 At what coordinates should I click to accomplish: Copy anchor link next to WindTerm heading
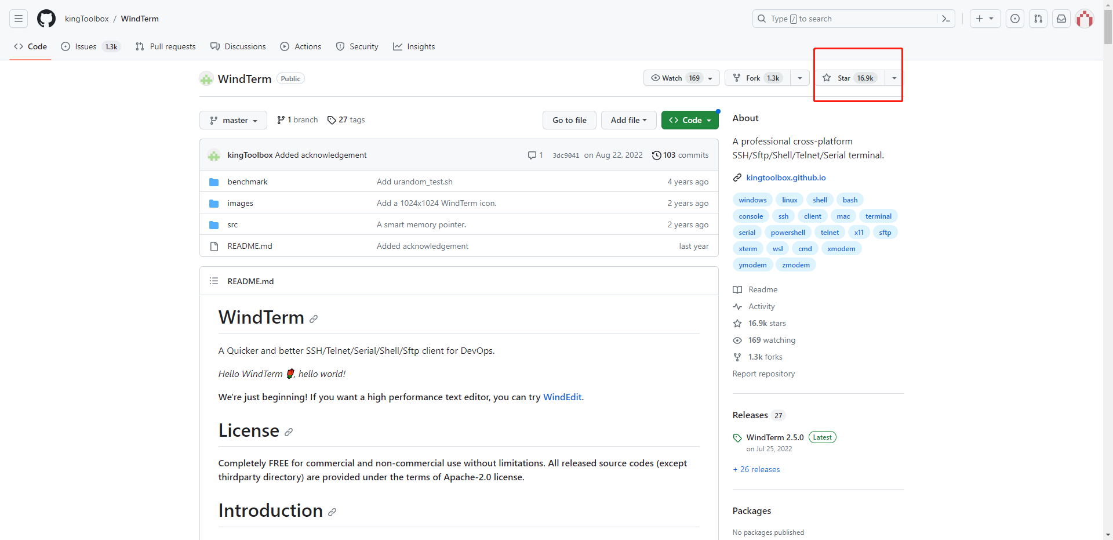coord(314,319)
